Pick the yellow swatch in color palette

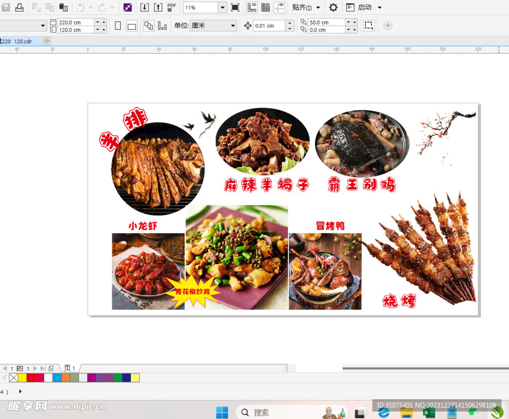tap(22, 378)
